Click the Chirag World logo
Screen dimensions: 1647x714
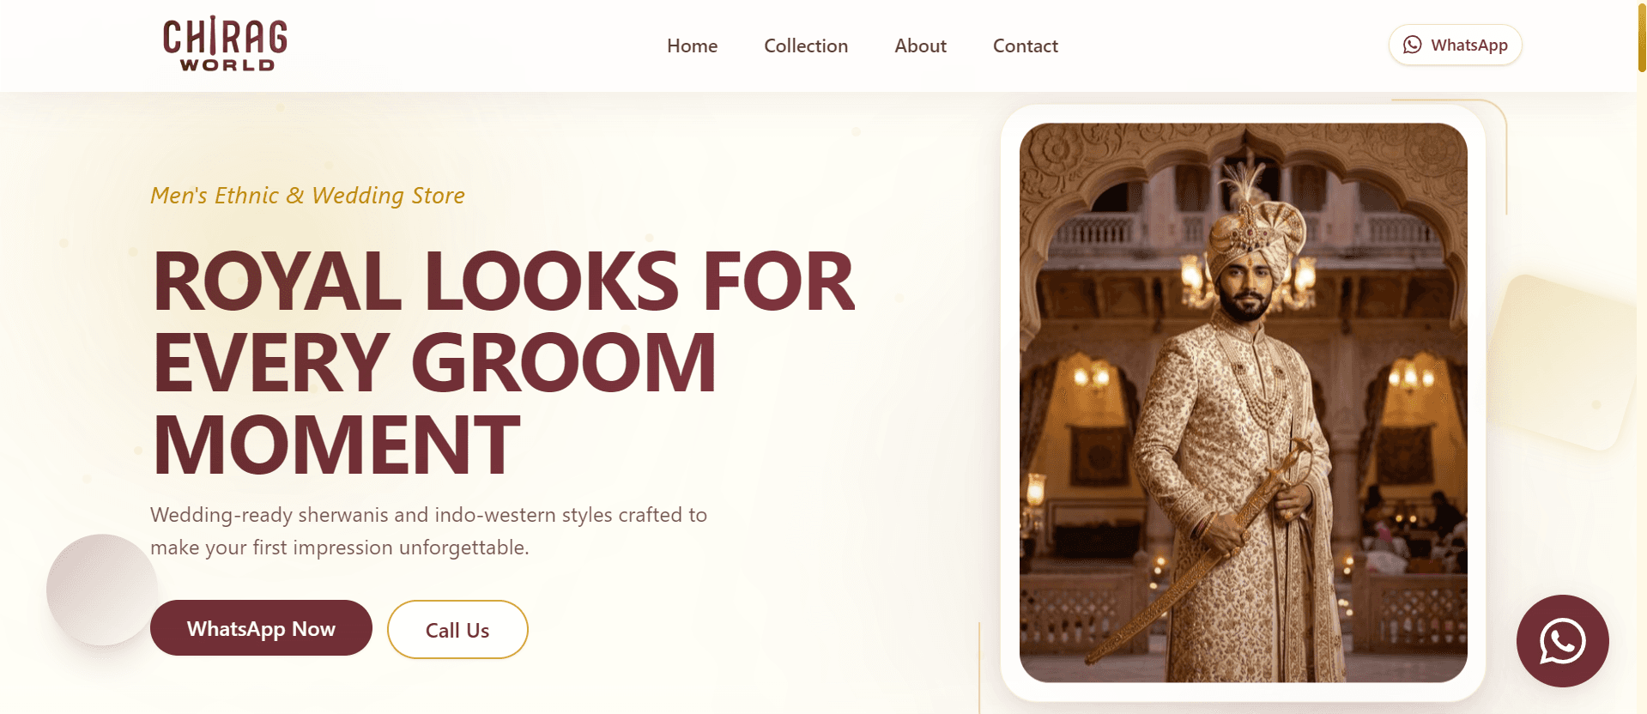coord(226,45)
